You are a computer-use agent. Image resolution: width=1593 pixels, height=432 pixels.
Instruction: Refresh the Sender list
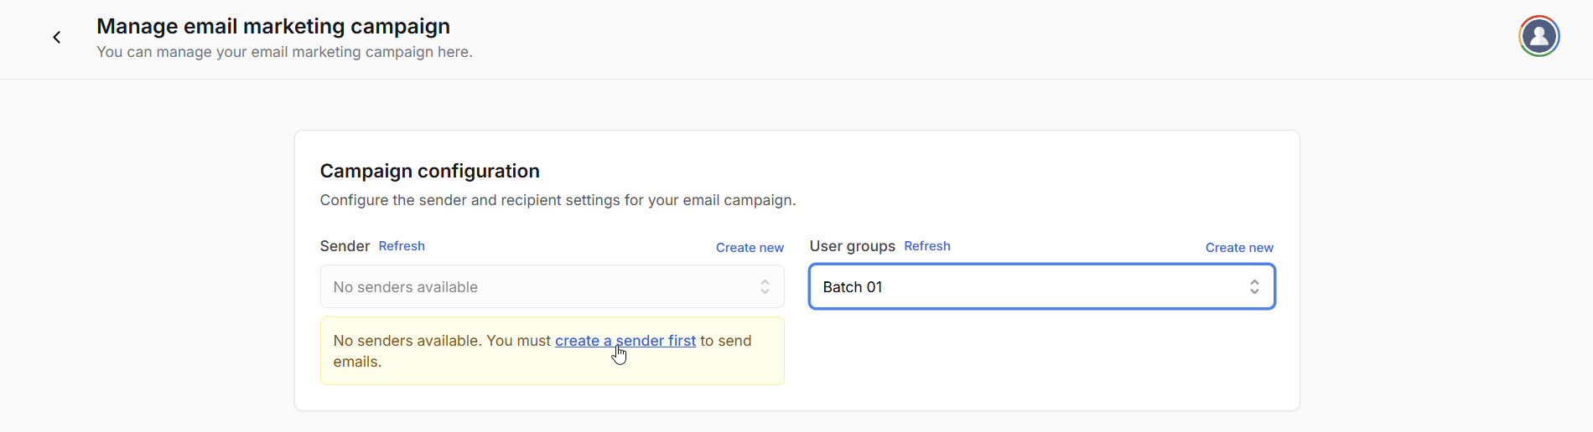point(402,246)
